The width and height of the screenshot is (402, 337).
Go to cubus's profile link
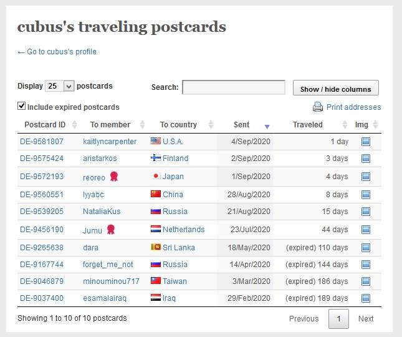tap(57, 52)
